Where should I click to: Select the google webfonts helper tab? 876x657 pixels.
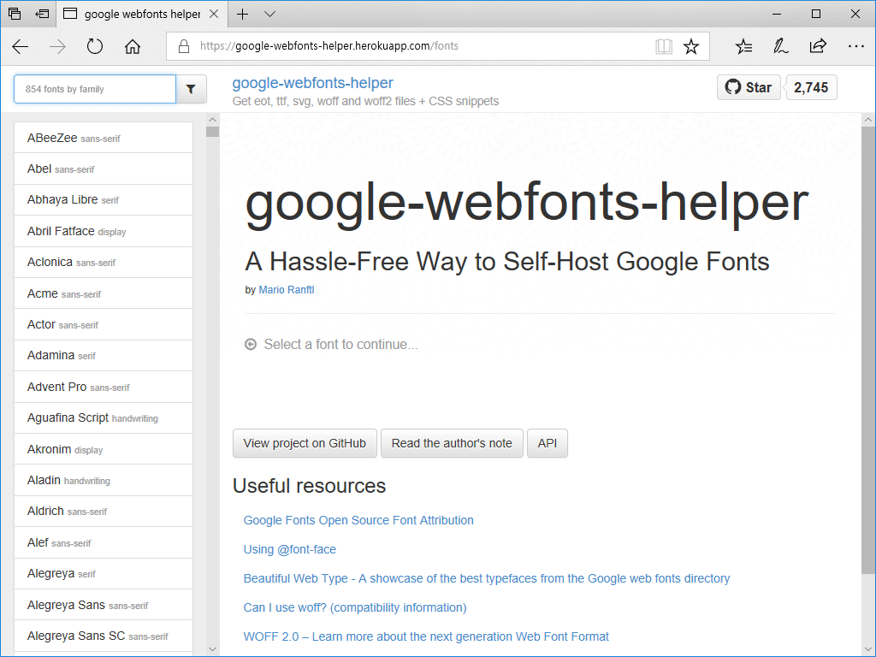(141, 14)
